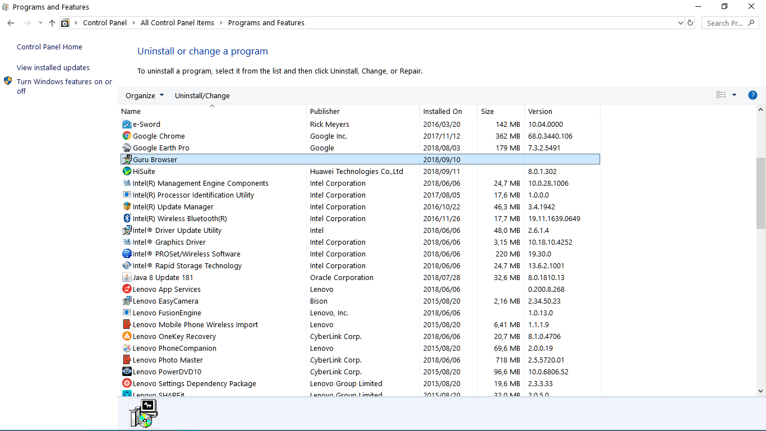Open View installed updates link
This screenshot has width=766, height=431.
(53, 67)
